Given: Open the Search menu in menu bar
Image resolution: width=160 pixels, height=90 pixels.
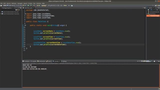Looking at the screenshot, I should click(x=25, y=3).
